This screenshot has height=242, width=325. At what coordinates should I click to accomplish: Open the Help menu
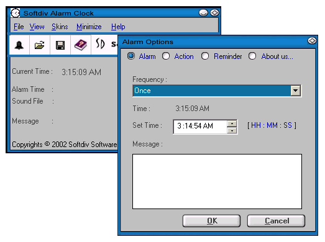118,27
